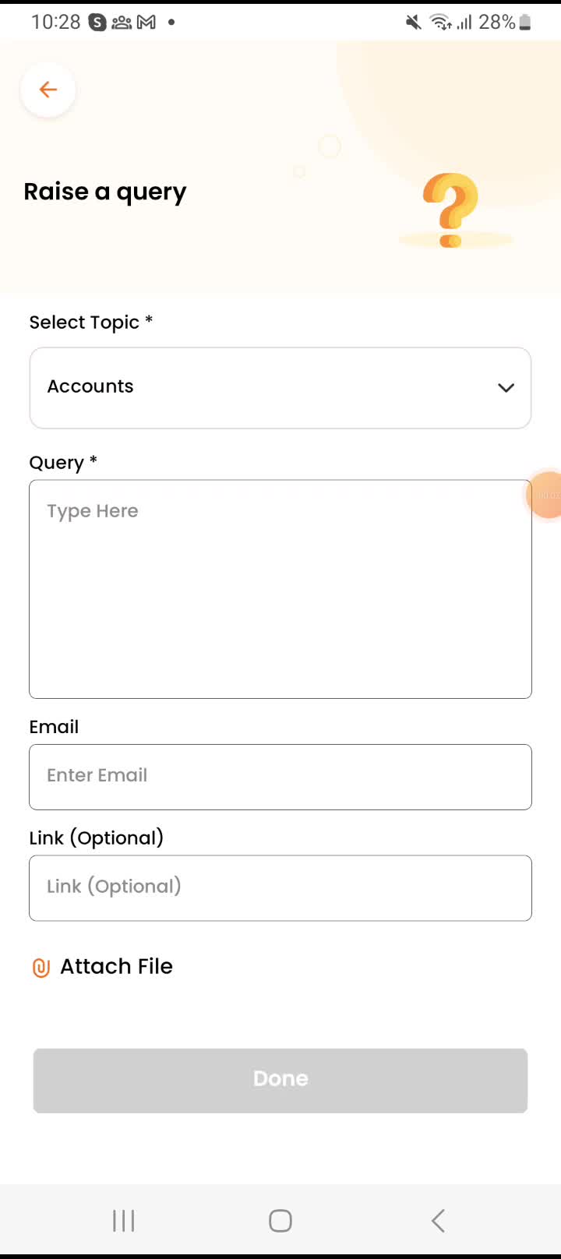Open recent apps from the navigation bar
Screen dimensions: 561x1259
[x=123, y=1221]
